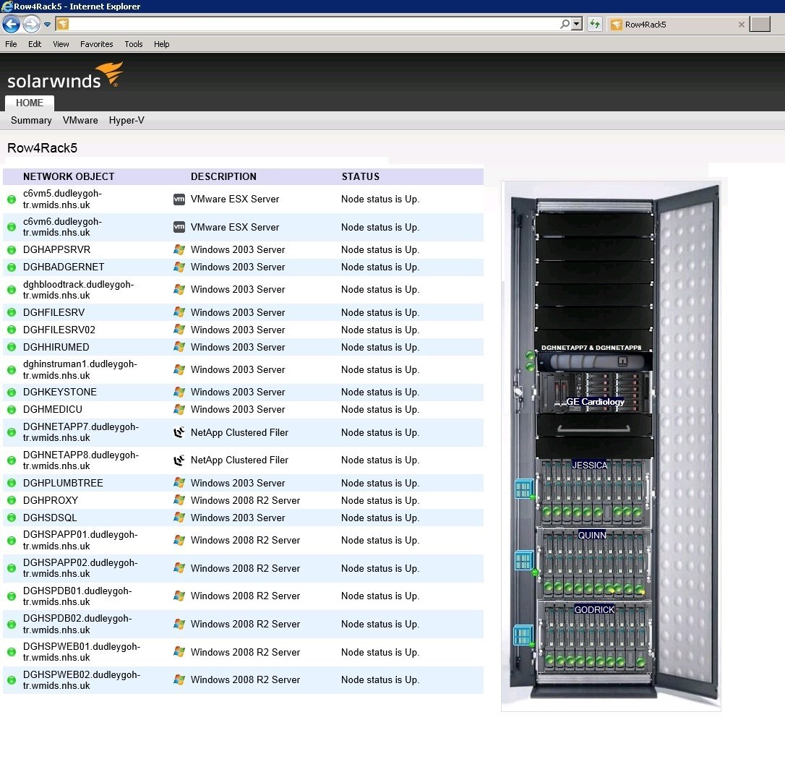Viewport: 785px width, 772px height.
Task: Click the blue chassis icon beside GODRICK
Action: (x=523, y=635)
